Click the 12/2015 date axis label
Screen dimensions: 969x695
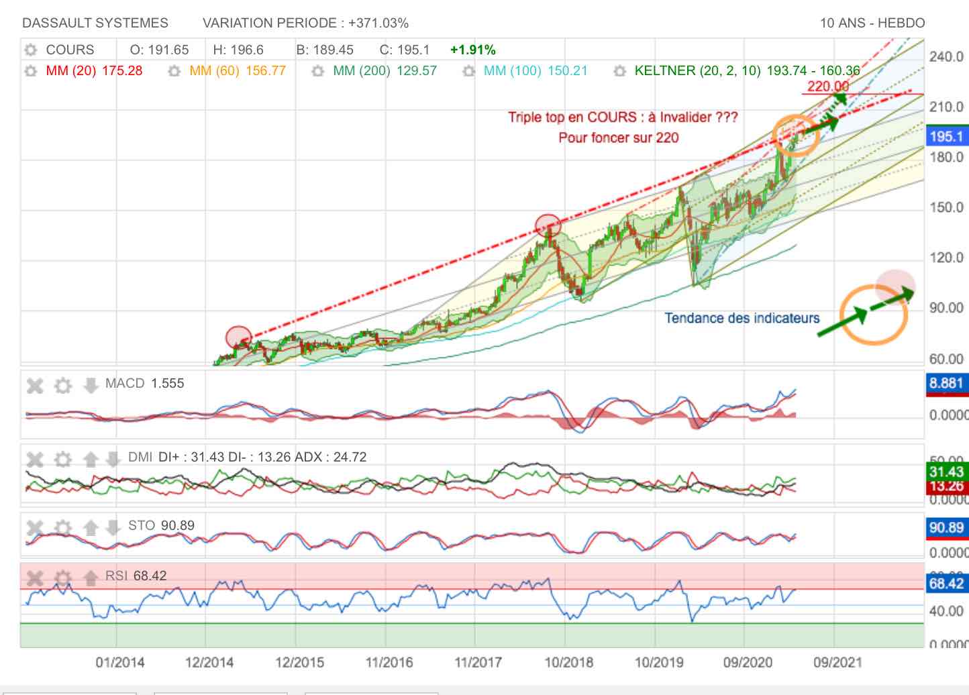point(299,663)
